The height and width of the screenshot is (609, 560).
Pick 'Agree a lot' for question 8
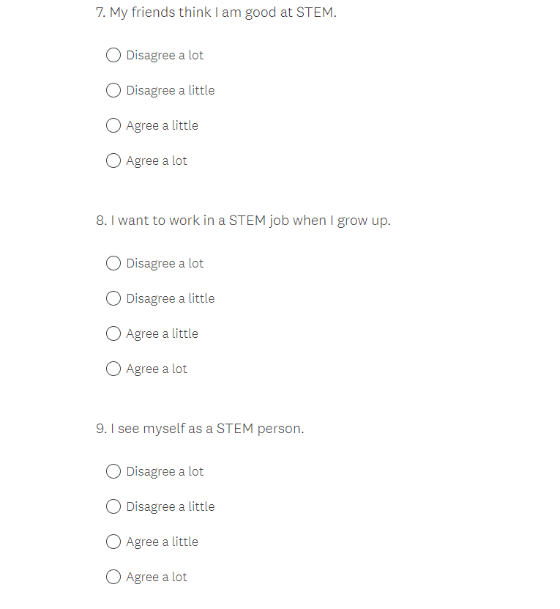[113, 369]
